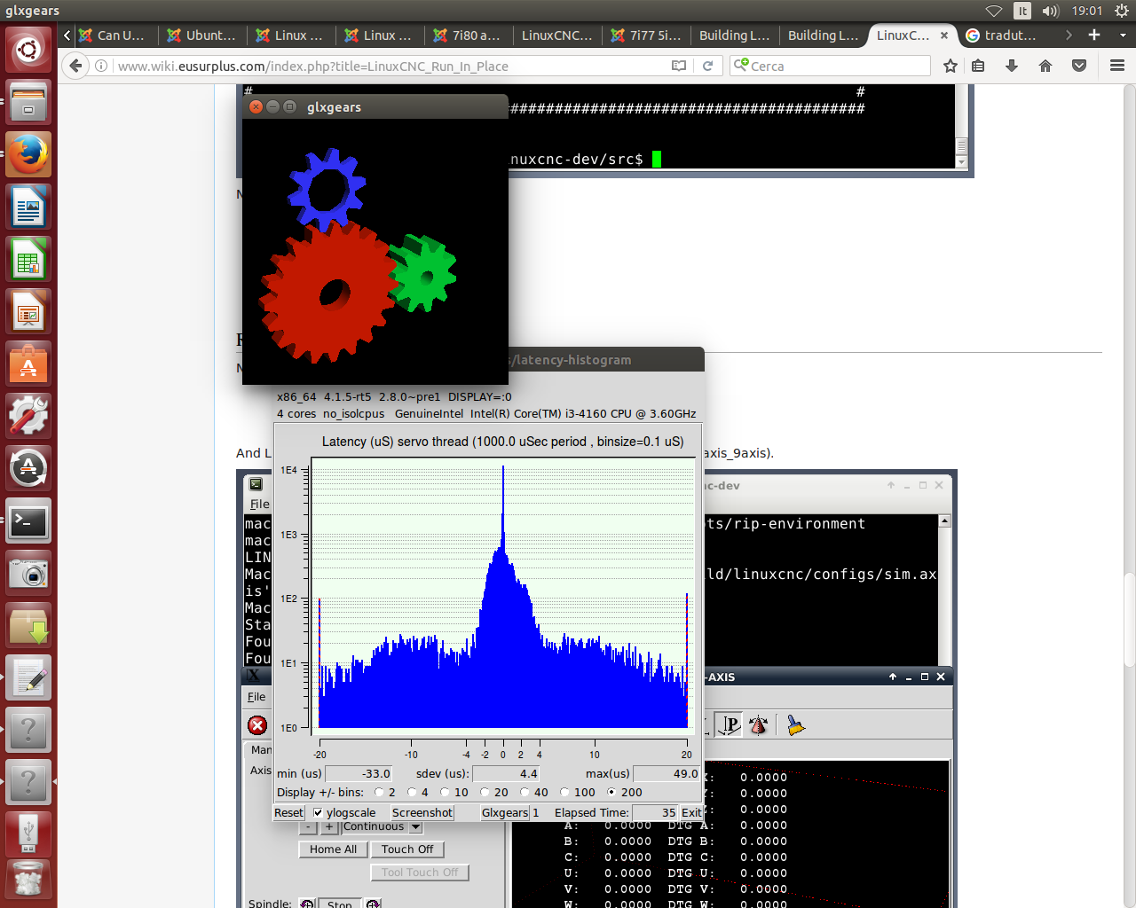Image resolution: width=1136 pixels, height=908 pixels.
Task: Click the Glxgears button
Action: pyautogui.click(x=505, y=812)
